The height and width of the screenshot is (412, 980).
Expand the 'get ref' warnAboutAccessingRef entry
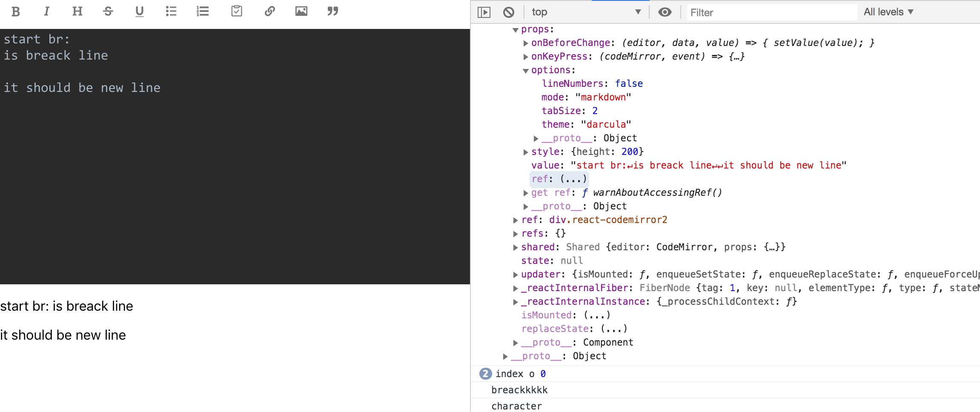pos(526,193)
